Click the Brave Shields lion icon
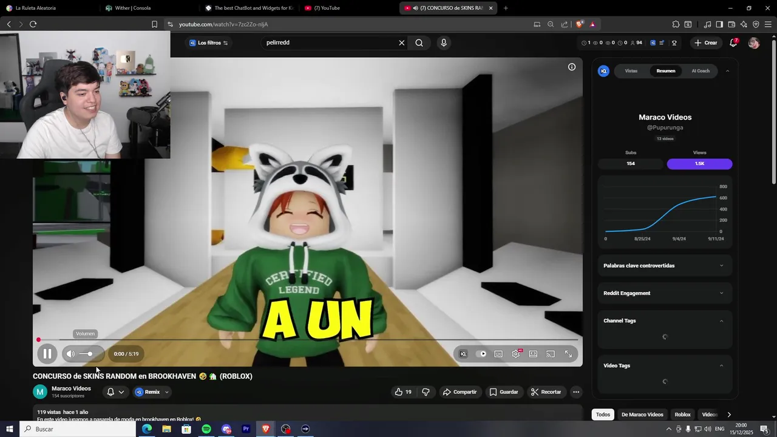Screen dimensions: 777x437 click(x=580, y=24)
